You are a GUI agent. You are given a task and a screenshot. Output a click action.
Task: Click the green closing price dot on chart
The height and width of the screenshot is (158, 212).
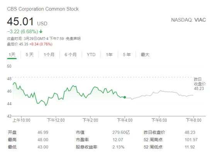click(125, 97)
